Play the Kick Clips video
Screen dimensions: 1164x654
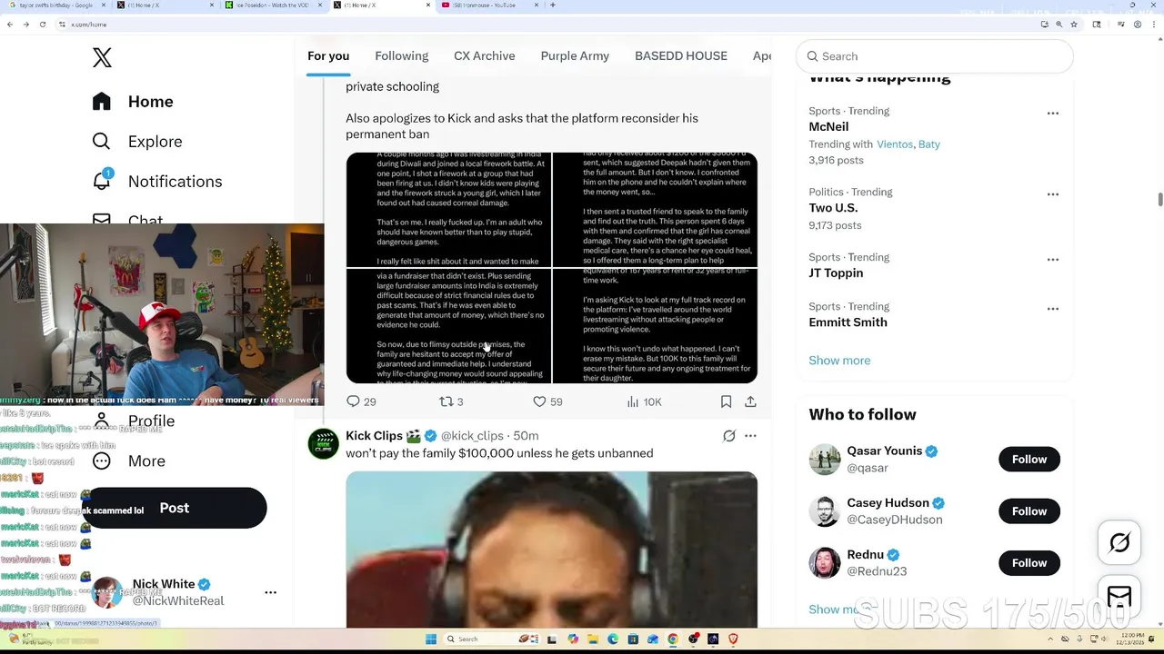pos(552,550)
